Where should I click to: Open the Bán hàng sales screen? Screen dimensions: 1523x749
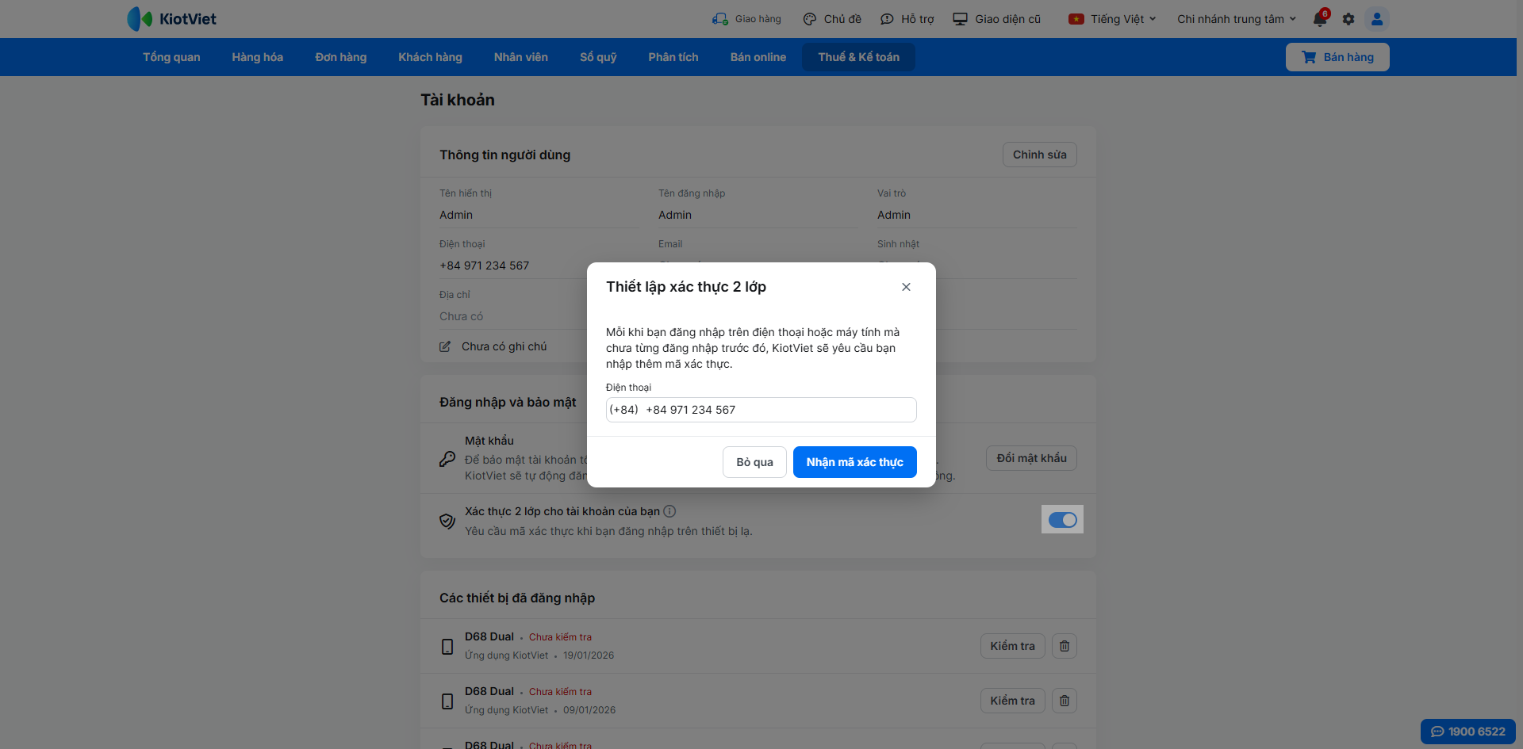tap(1337, 57)
